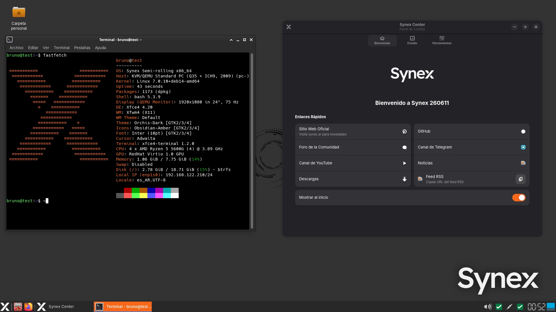The height and width of the screenshot is (312, 556).
Task: Click the download arrow icon in Descargas row
Action: [x=405, y=179]
